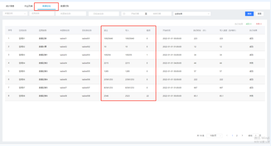
Task: Select the 数据巡检 tab
Action: (x=46, y=6)
